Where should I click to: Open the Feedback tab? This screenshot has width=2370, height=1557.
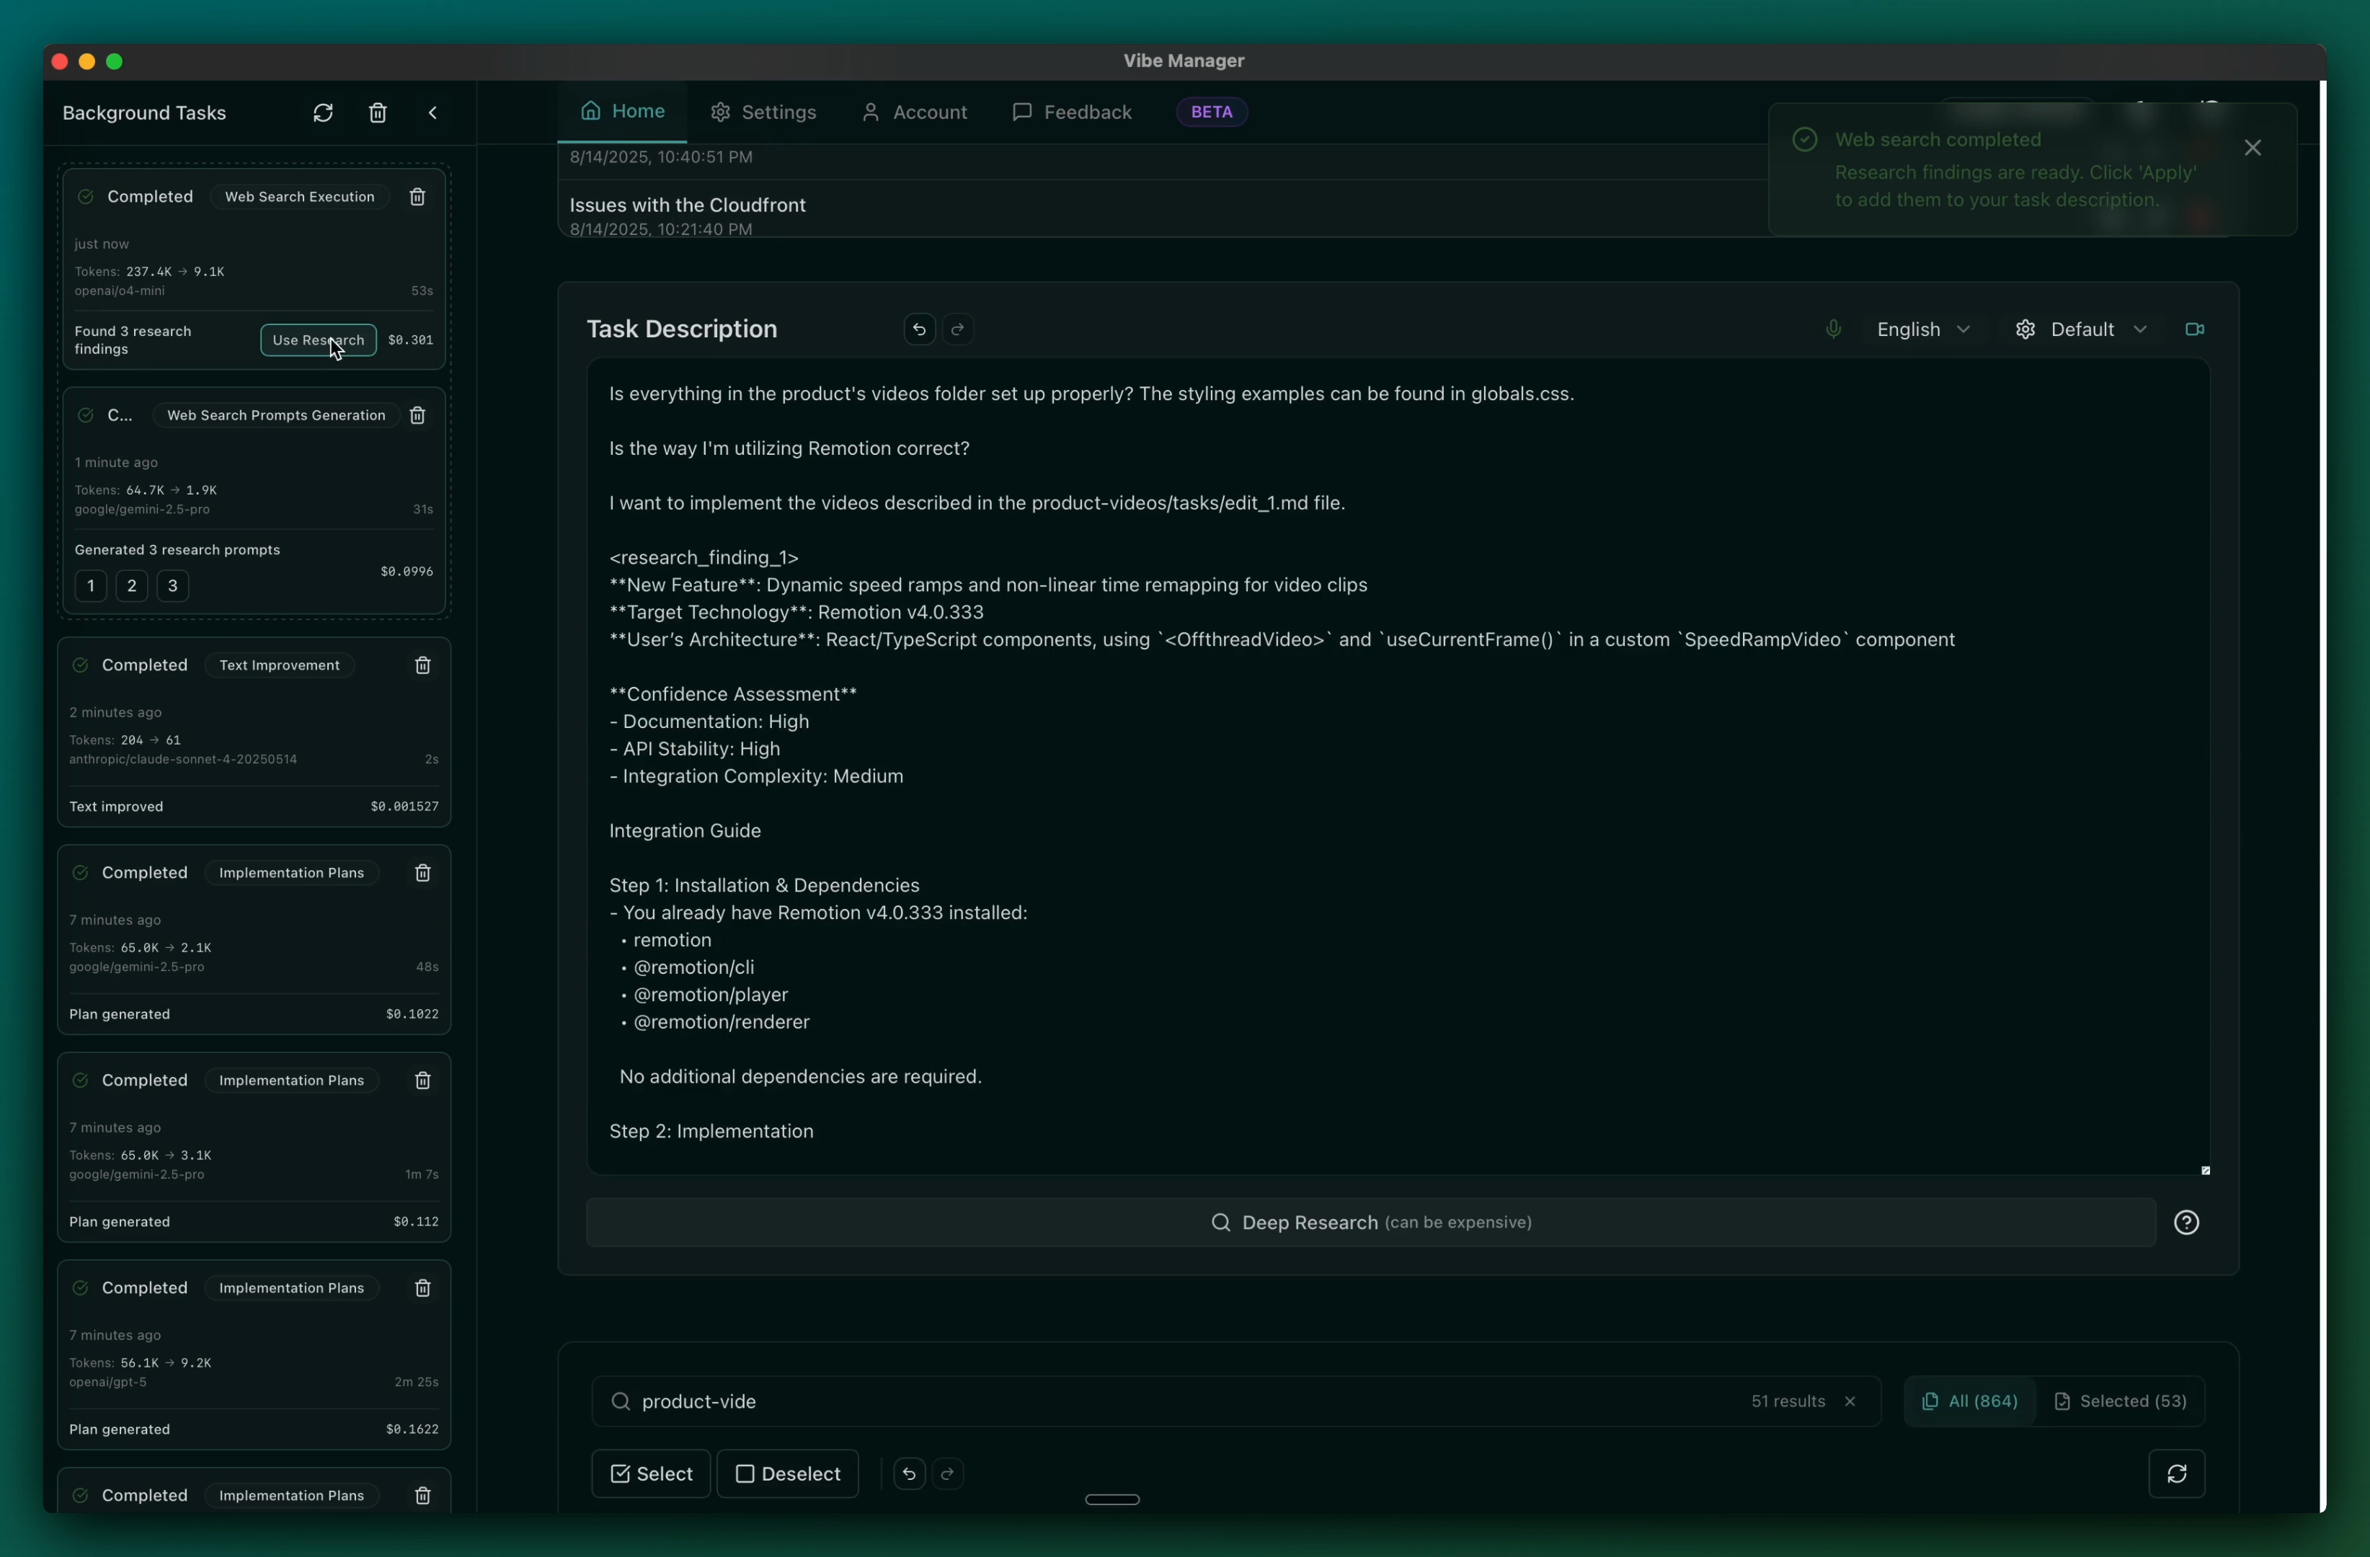click(x=1072, y=112)
